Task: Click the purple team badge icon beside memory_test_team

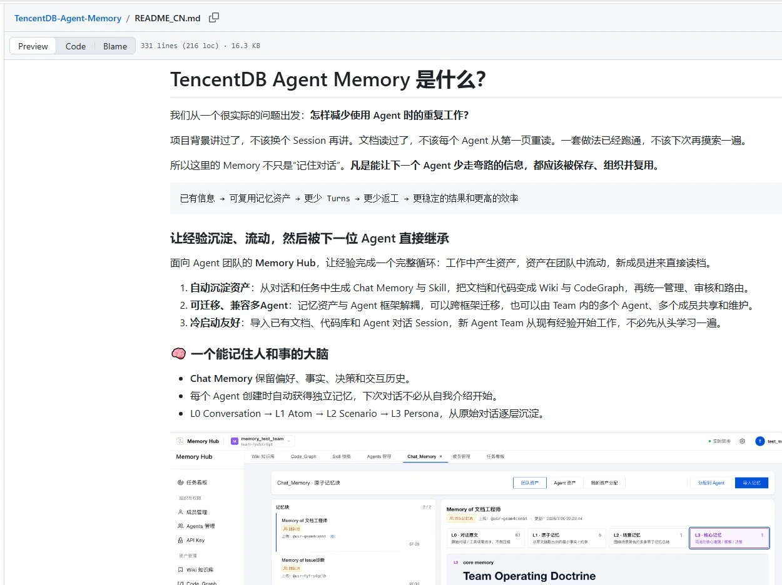Action: coord(235,441)
